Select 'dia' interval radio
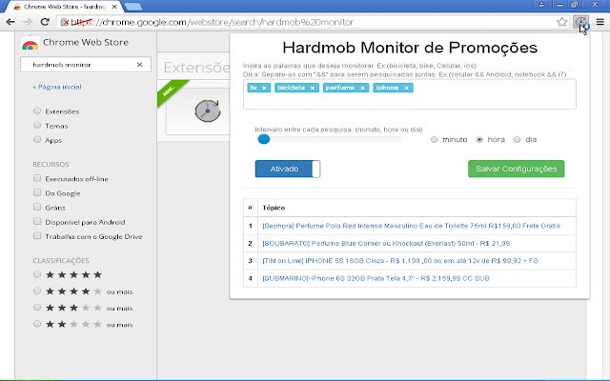Image resolution: width=610 pixels, height=381 pixels. (x=517, y=140)
